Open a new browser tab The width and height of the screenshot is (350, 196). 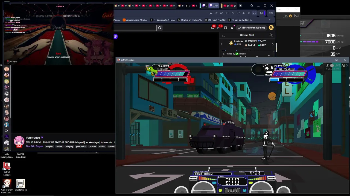240,5
